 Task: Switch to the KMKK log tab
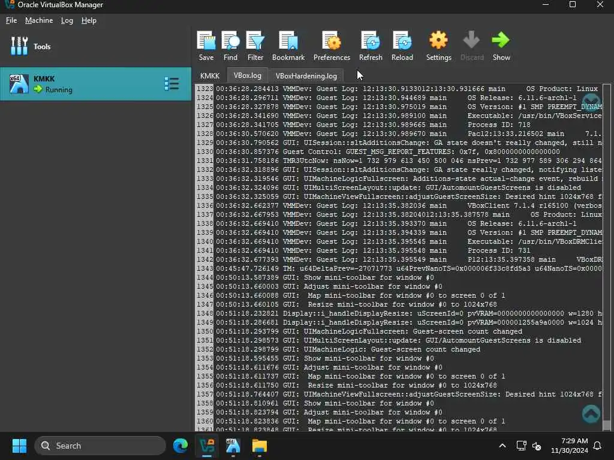[x=209, y=76]
